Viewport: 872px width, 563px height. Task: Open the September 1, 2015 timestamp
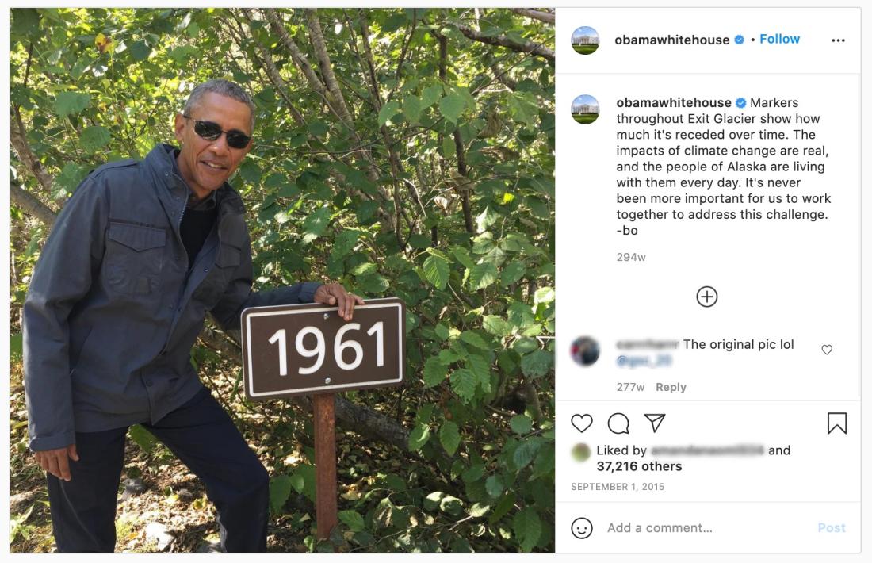[618, 487]
